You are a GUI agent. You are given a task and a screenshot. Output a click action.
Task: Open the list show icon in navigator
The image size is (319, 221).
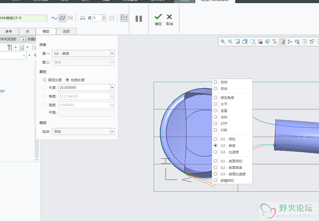pyautogui.click(x=22, y=47)
